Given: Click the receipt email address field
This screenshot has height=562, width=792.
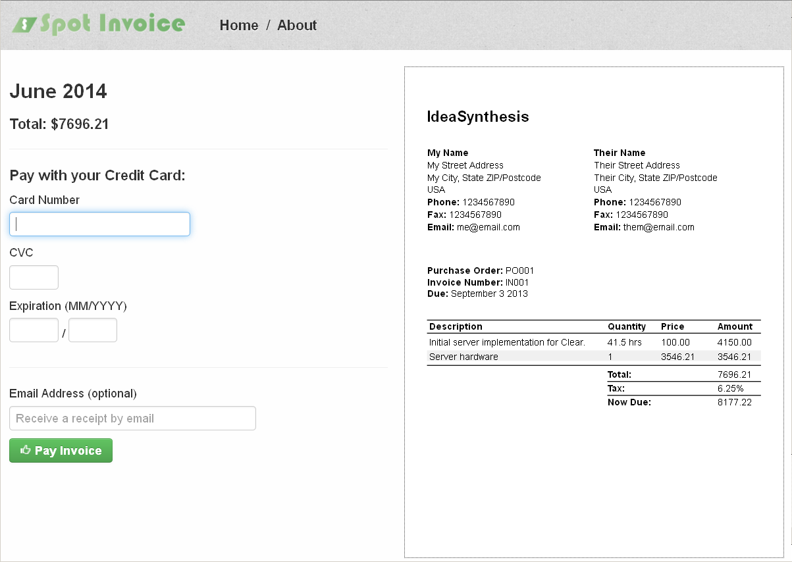Looking at the screenshot, I should 132,419.
